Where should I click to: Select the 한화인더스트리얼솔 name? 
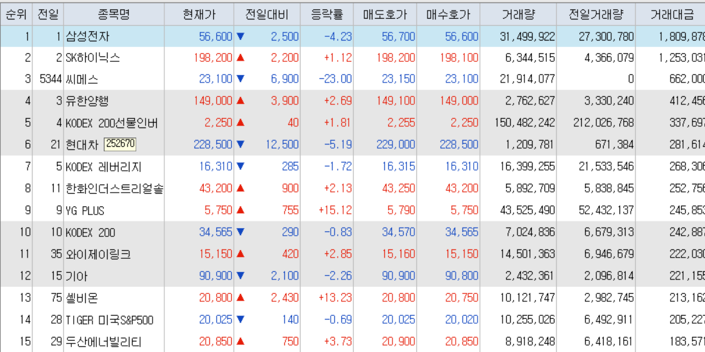(x=114, y=189)
